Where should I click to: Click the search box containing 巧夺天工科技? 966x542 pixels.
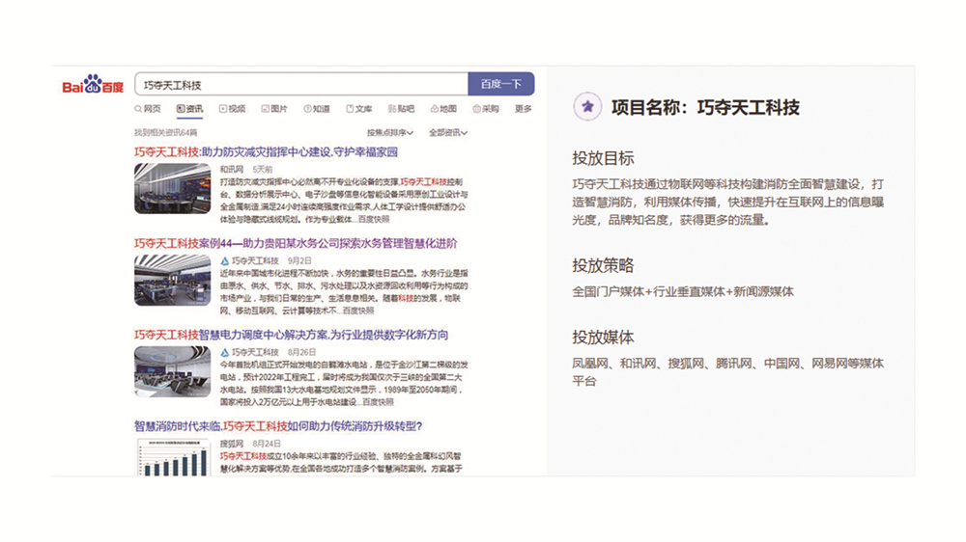pyautogui.click(x=300, y=85)
